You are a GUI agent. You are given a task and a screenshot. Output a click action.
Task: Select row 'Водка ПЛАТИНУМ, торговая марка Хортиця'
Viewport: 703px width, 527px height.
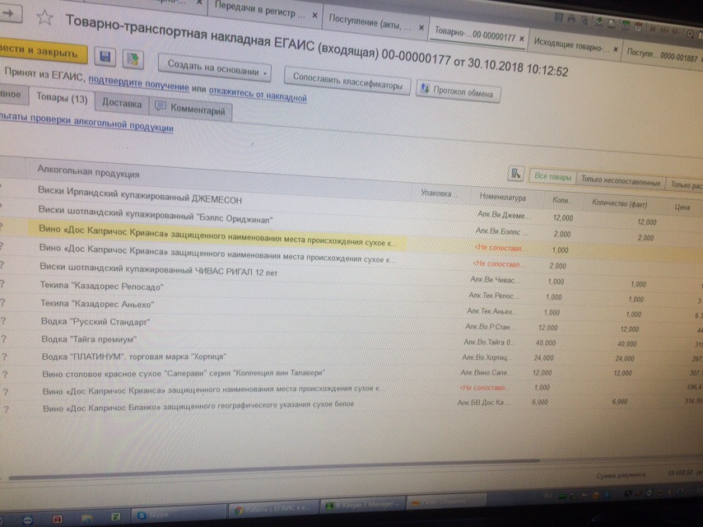pos(350,357)
